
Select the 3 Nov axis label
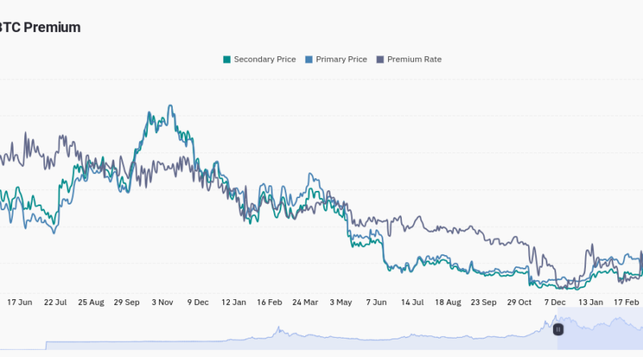[x=162, y=302]
